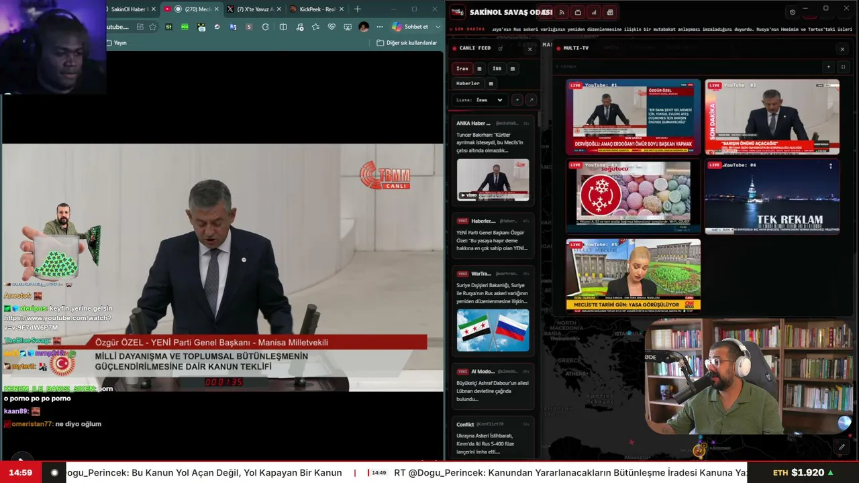
Task: Click the arrow button next to Liste dropdown
Action: pyautogui.click(x=531, y=100)
